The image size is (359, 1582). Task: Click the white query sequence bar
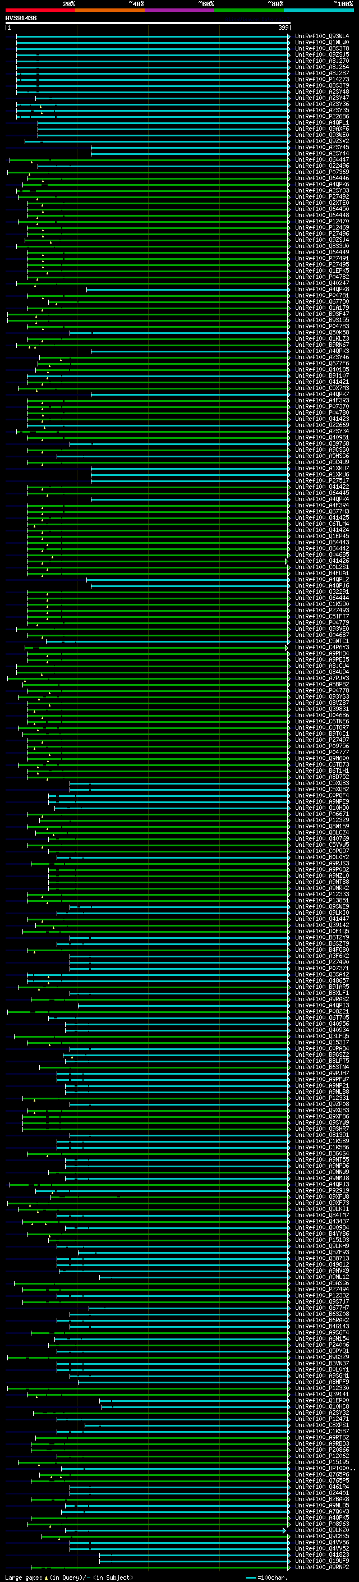pos(148,22)
